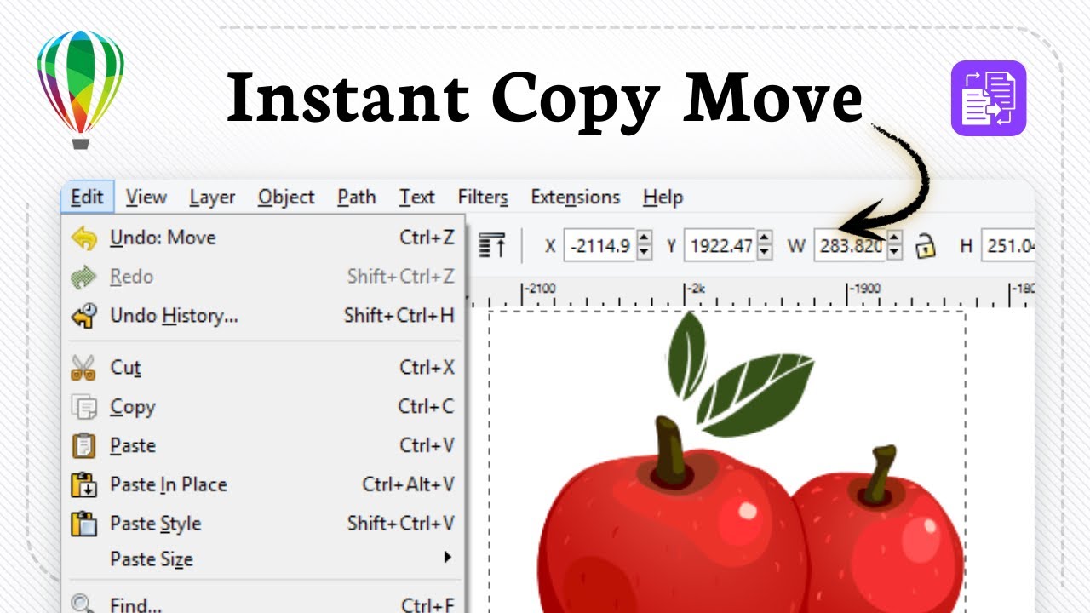This screenshot has width=1090, height=613.
Task: Decrease the W value with down arrow
Action: click(x=894, y=253)
